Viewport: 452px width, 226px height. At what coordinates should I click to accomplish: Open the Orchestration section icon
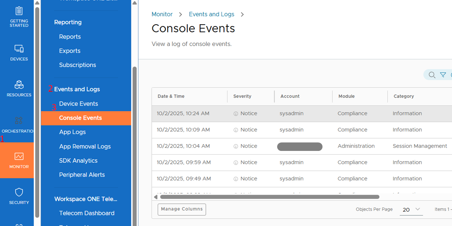click(19, 120)
